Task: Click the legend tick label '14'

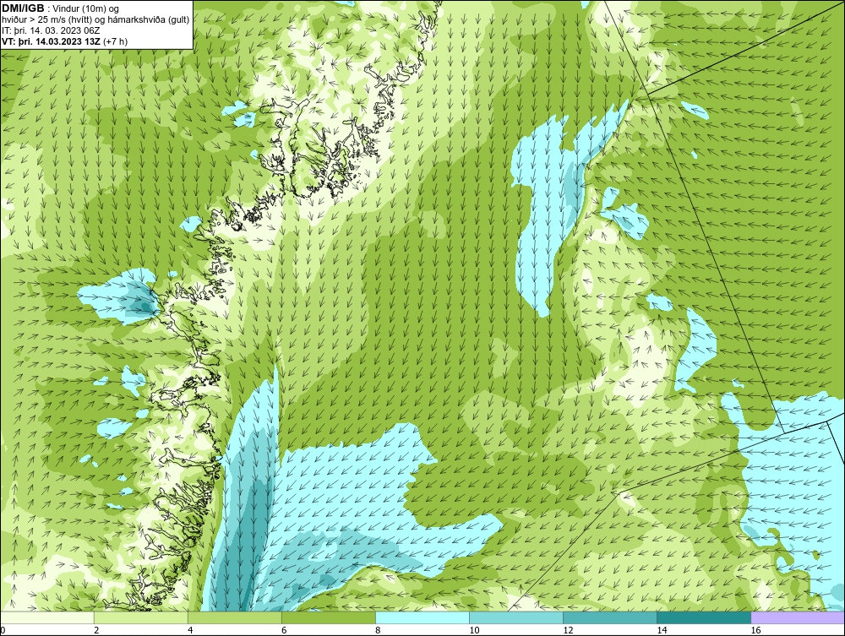Action: pyautogui.click(x=662, y=630)
